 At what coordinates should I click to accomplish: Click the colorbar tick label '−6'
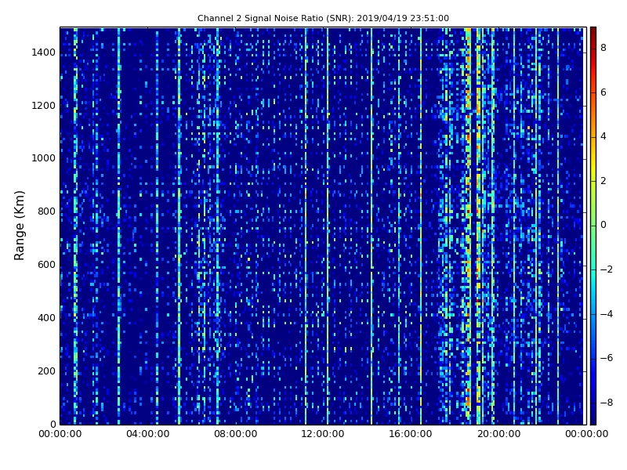[607, 358]
